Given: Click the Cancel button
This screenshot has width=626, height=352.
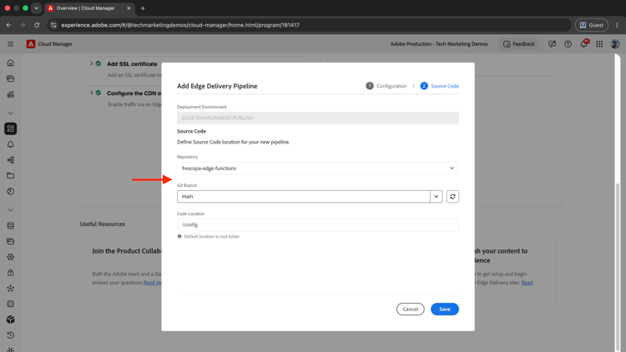Looking at the screenshot, I should [410, 309].
